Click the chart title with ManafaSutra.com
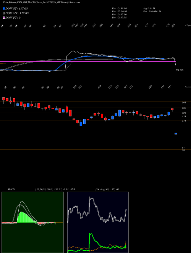 42,3
